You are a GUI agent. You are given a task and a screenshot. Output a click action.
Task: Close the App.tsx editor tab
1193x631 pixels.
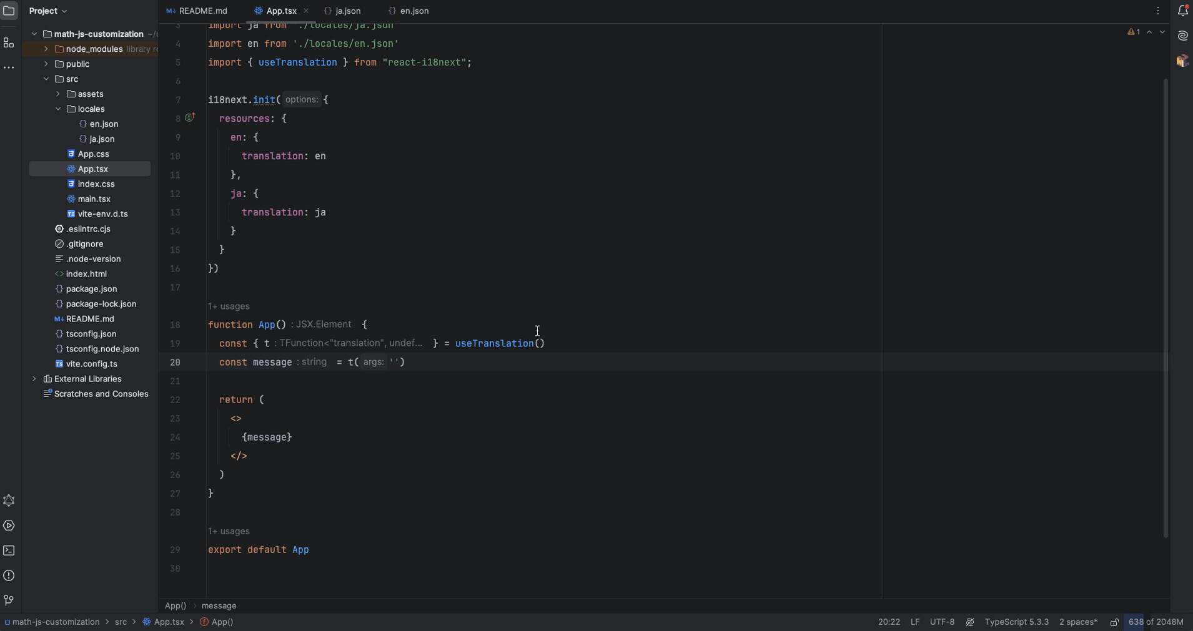click(306, 11)
